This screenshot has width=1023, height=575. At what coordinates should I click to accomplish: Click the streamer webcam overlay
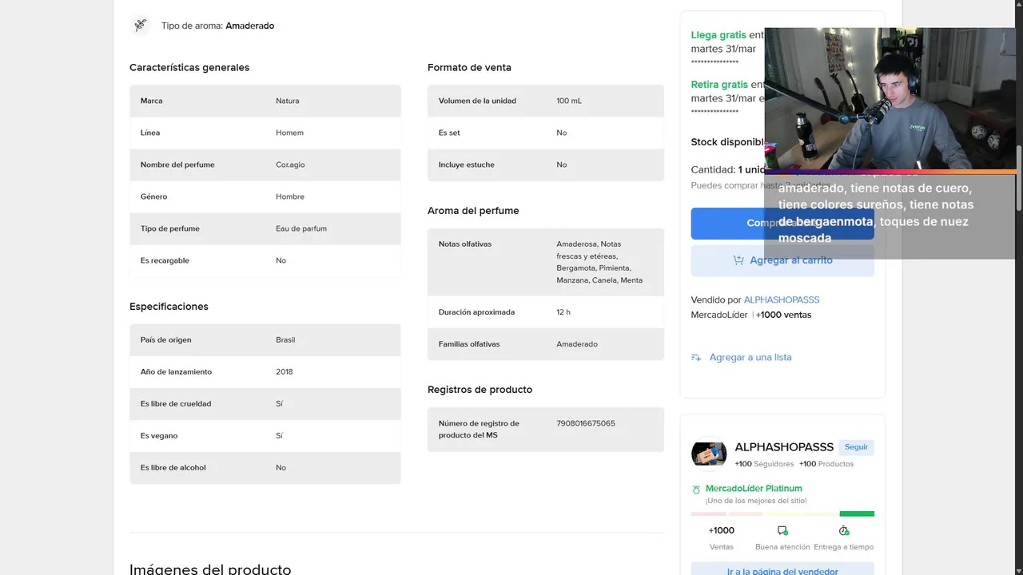click(x=890, y=99)
